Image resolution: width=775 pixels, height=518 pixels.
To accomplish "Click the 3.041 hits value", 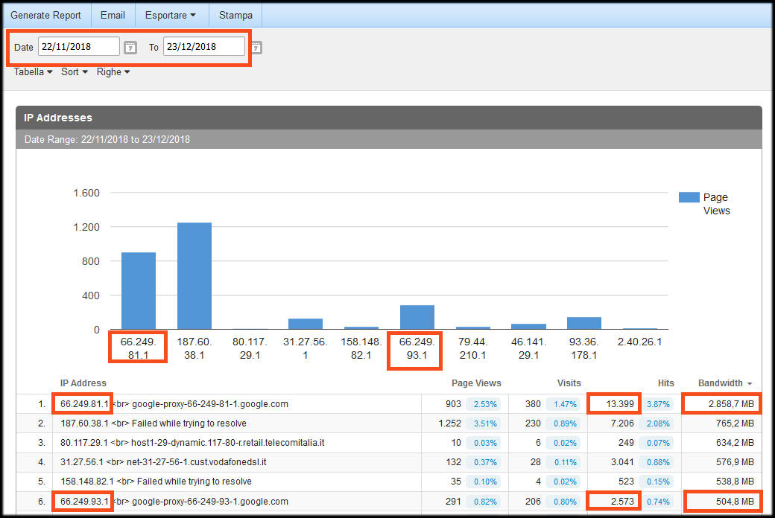I will 622,462.
